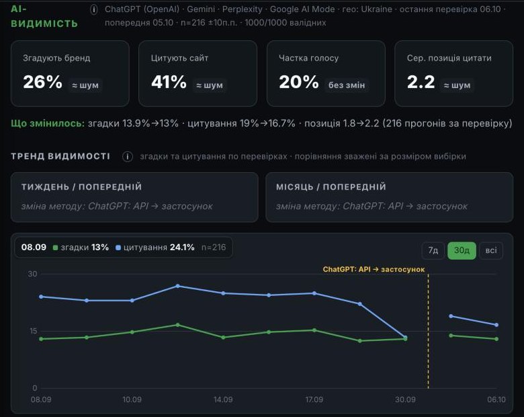Click the 24.1% цитування value in tooltip
The image size is (524, 417).
pyautogui.click(x=182, y=248)
